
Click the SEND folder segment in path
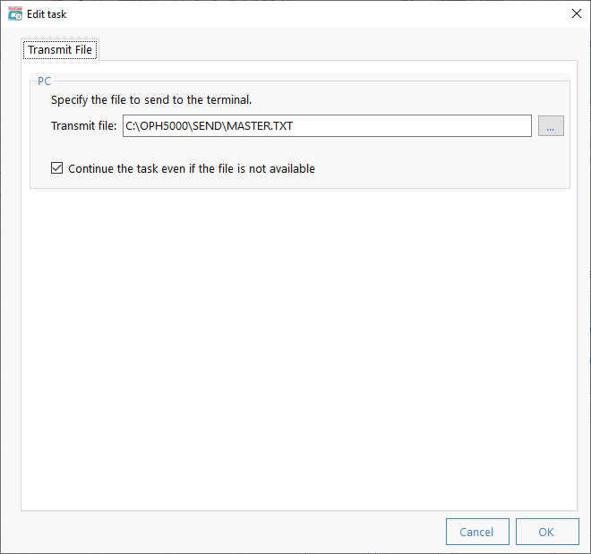point(207,126)
